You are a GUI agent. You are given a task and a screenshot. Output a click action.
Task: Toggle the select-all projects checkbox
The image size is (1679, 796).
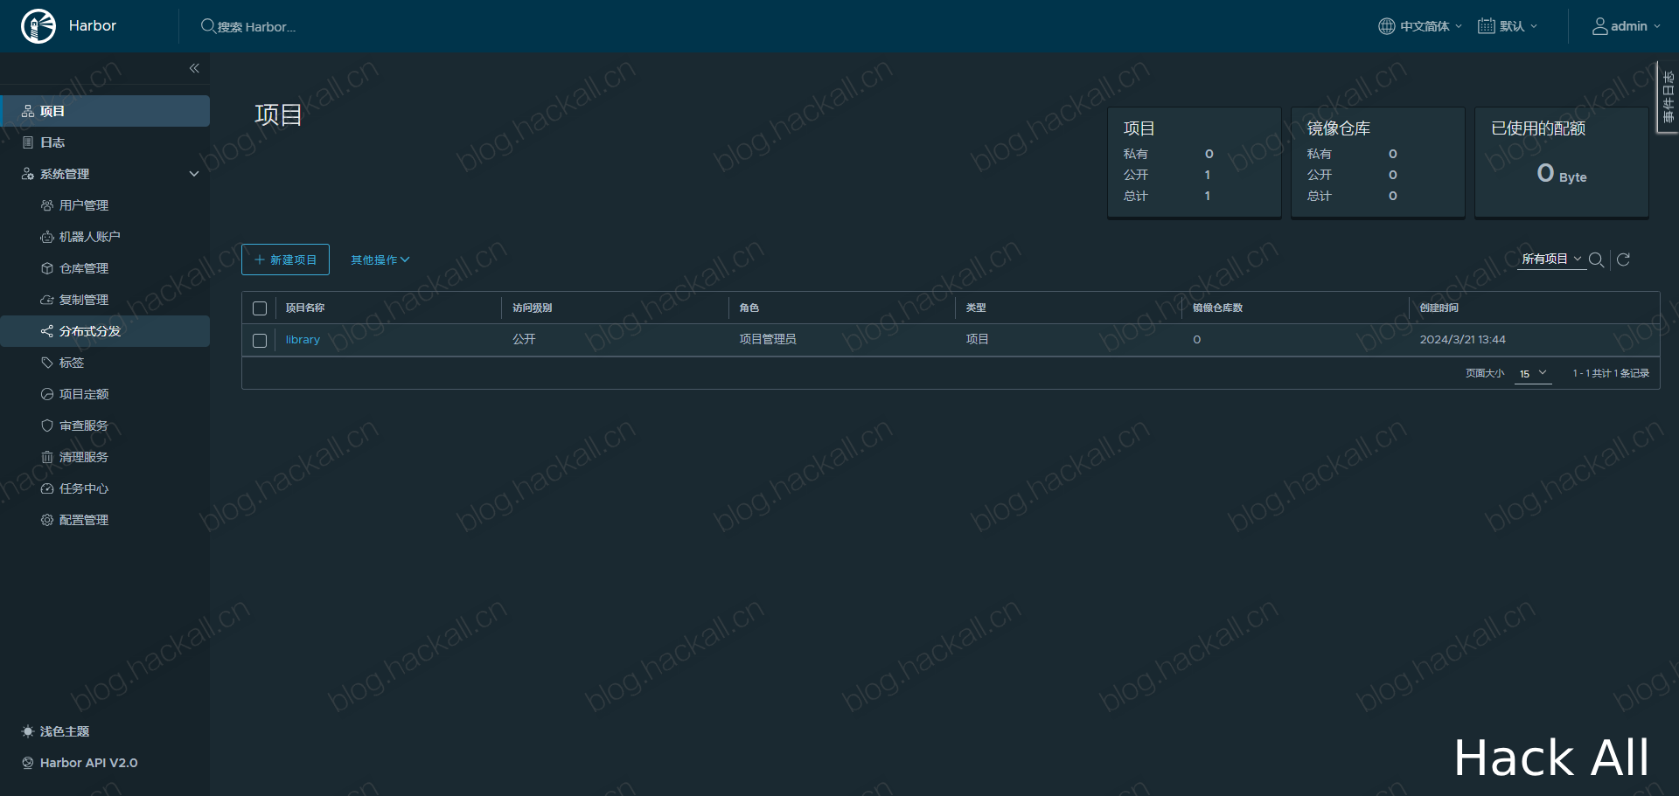coord(260,308)
